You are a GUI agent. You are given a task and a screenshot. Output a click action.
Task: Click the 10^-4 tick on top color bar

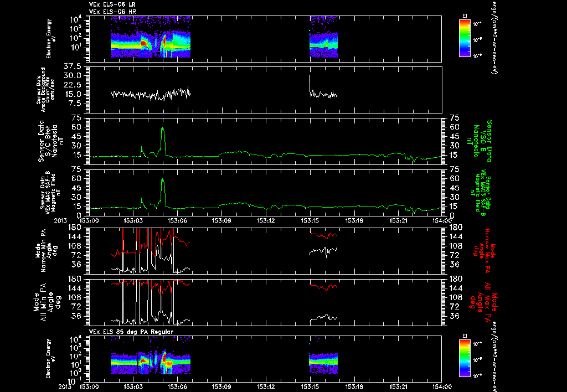(478, 24)
